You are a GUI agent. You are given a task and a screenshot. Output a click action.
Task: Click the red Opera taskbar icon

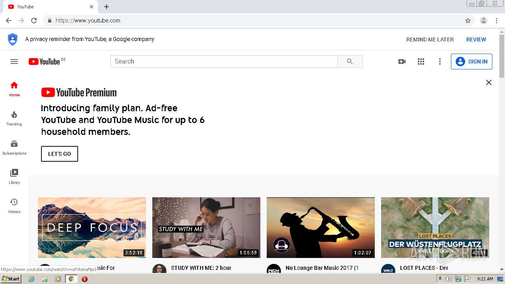coord(84,279)
